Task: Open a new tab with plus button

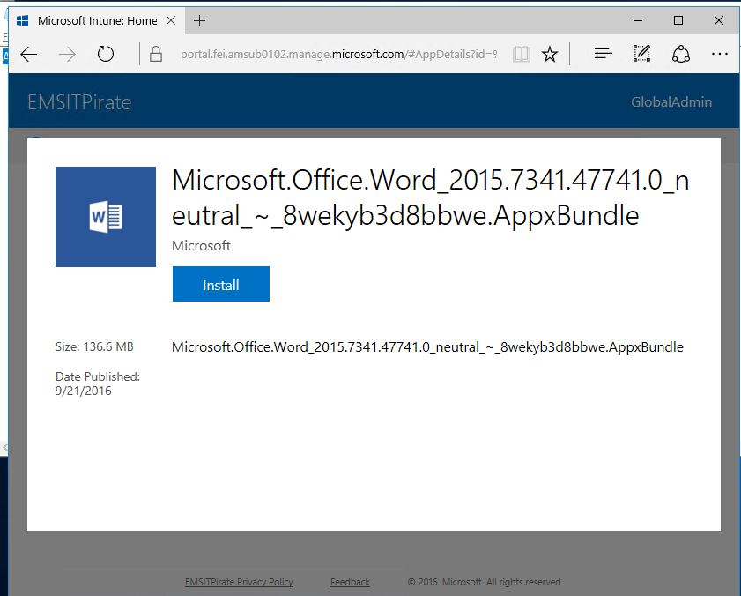Action: (199, 21)
